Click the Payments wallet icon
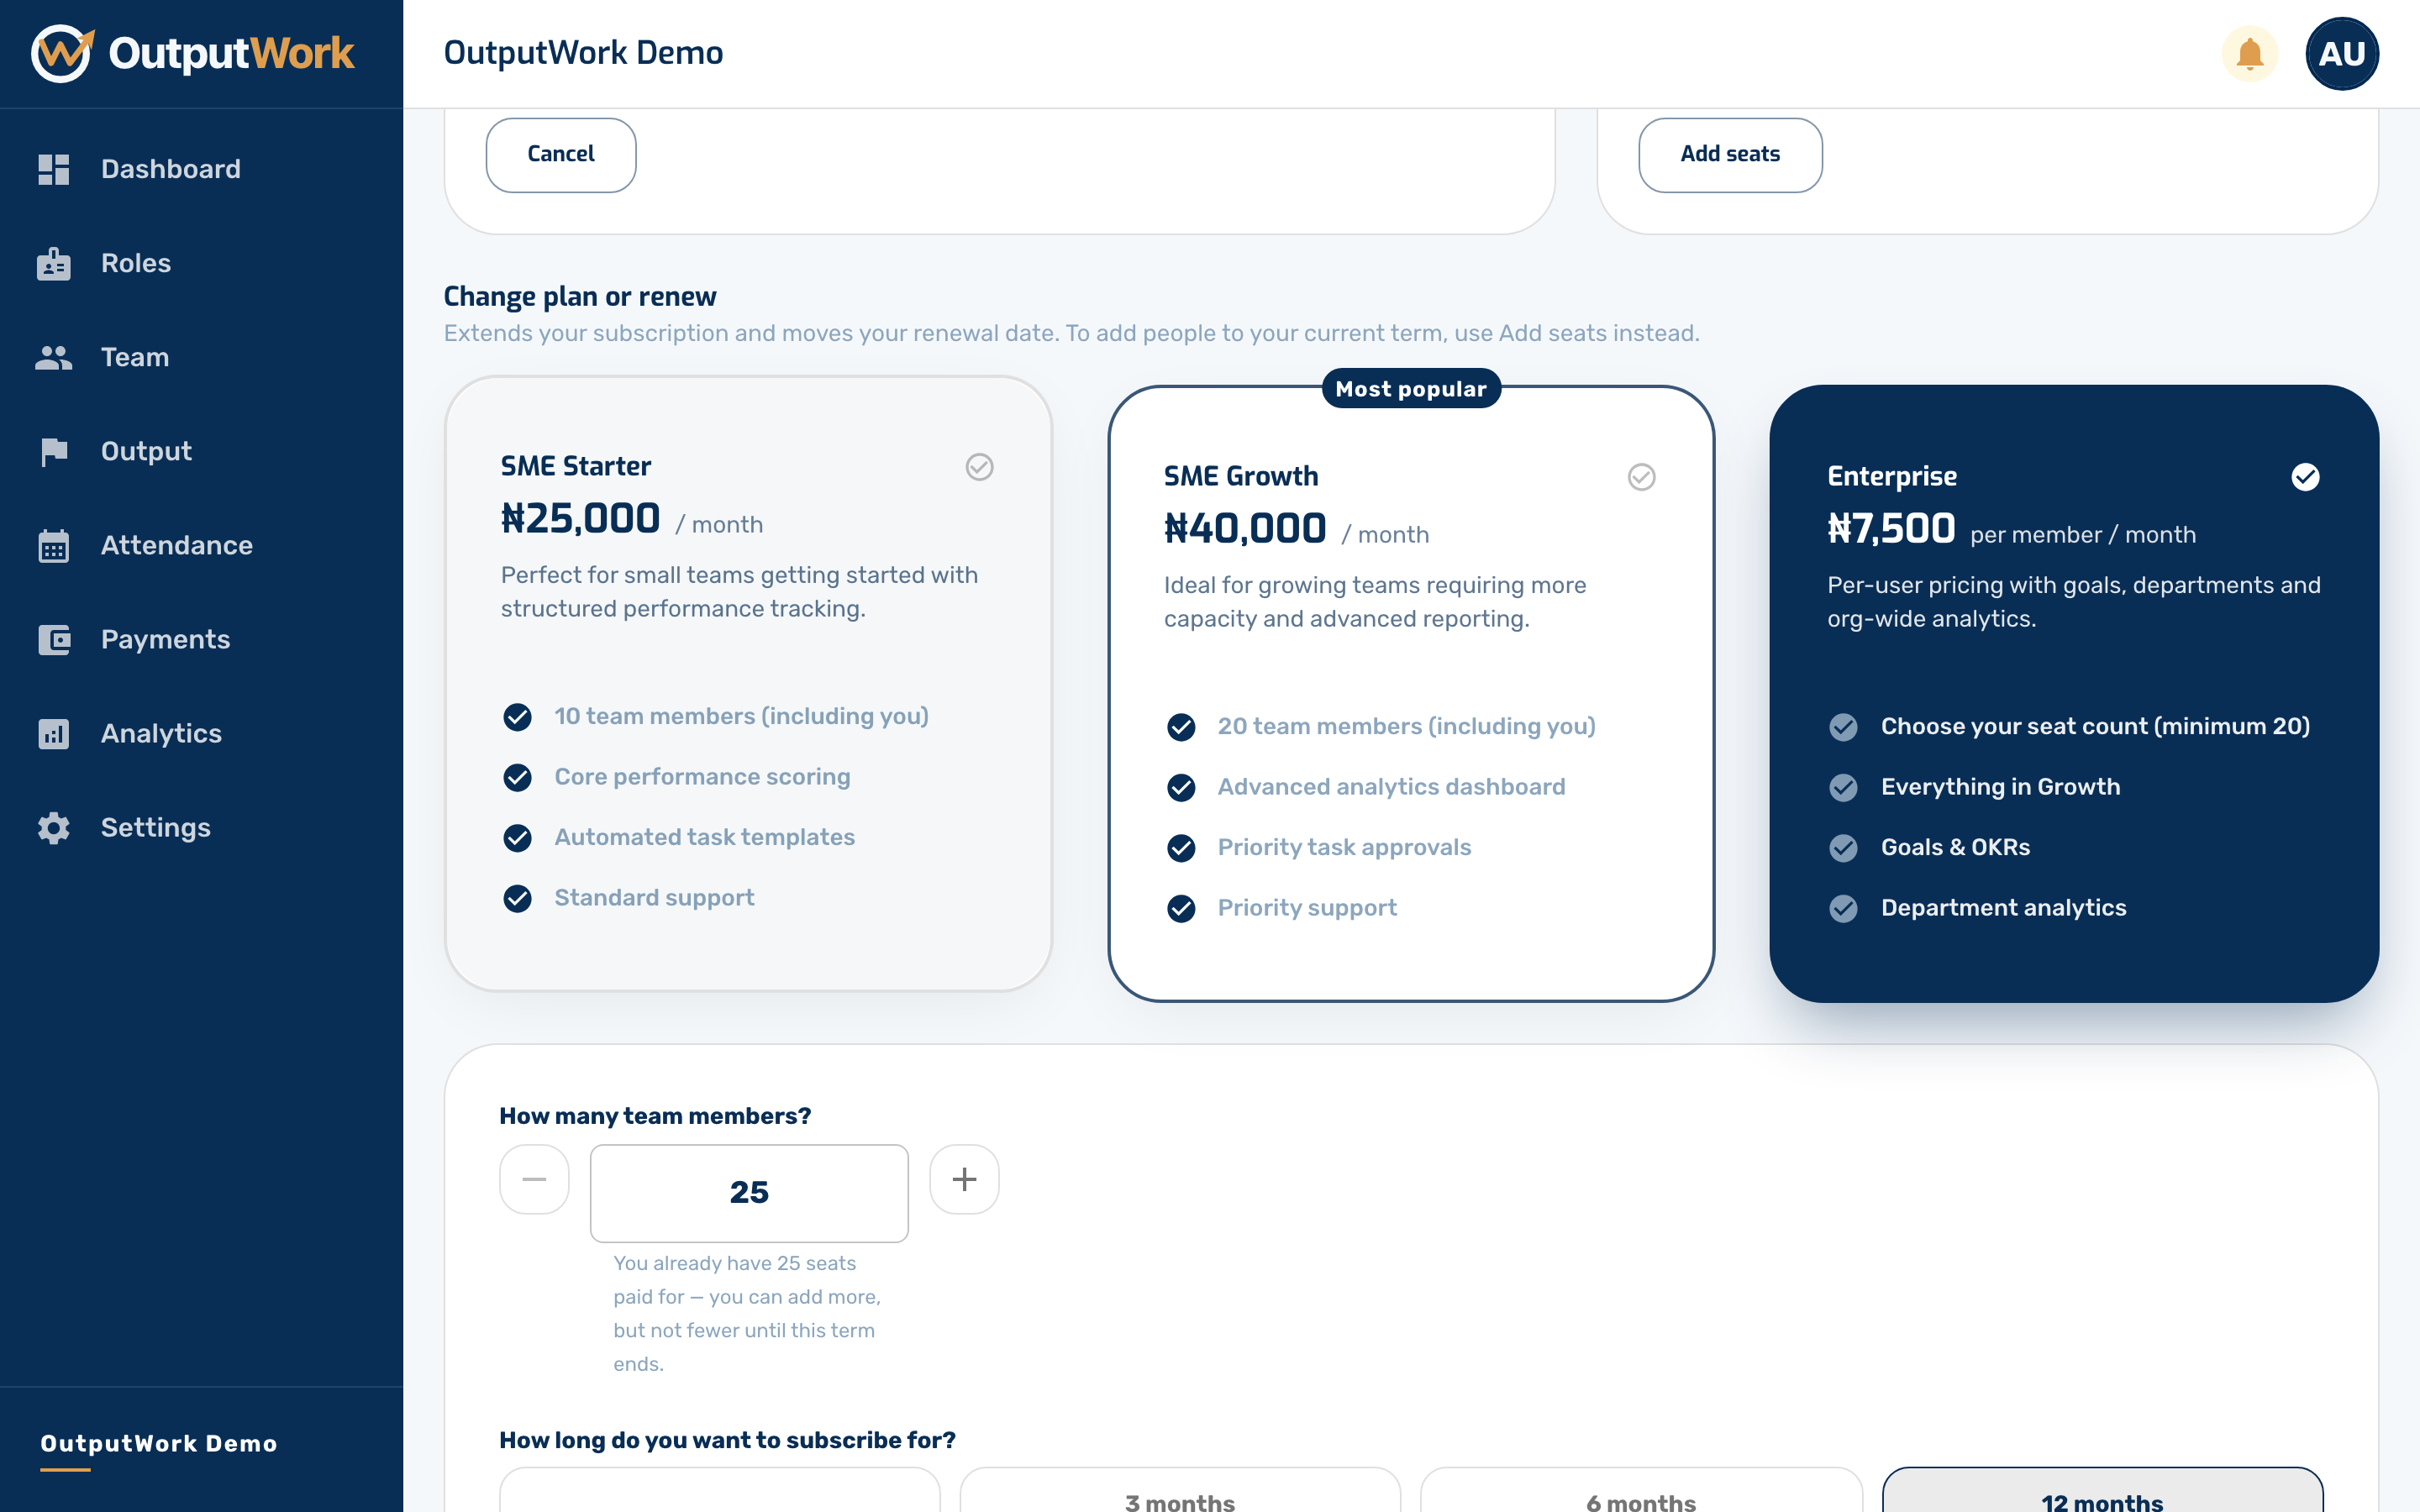The height and width of the screenshot is (1512, 2420). pyautogui.click(x=54, y=640)
